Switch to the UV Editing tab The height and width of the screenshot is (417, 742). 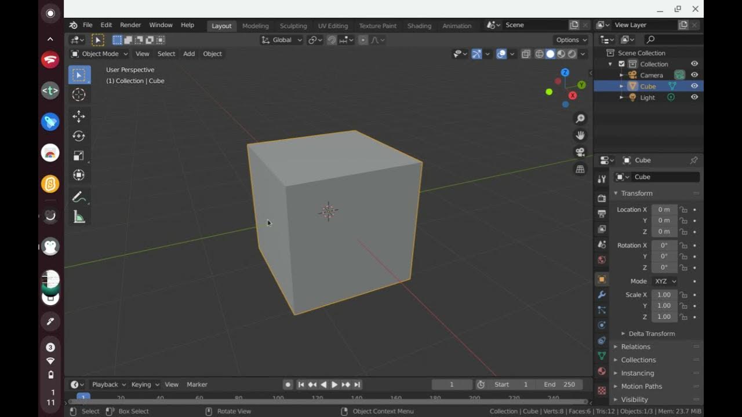click(x=333, y=26)
